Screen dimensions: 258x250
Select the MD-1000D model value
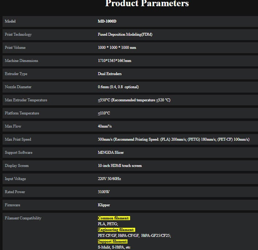[x=107, y=22]
